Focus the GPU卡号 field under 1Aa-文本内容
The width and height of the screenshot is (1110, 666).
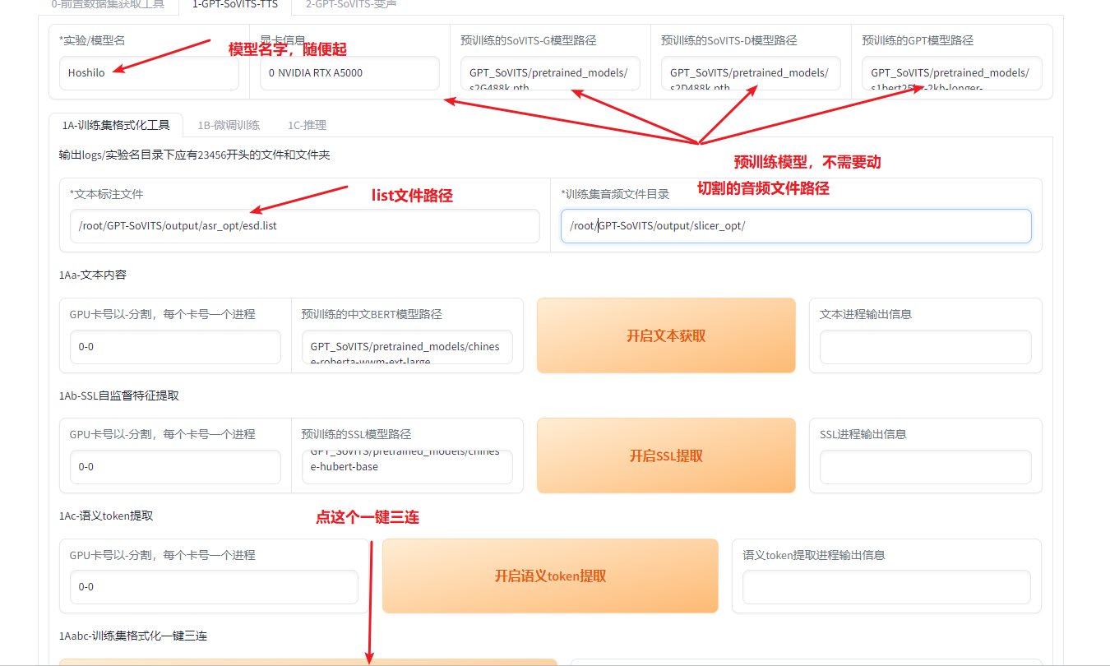point(175,347)
